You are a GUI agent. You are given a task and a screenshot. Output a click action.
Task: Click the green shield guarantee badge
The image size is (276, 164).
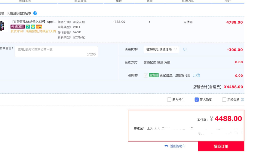point(33,26)
